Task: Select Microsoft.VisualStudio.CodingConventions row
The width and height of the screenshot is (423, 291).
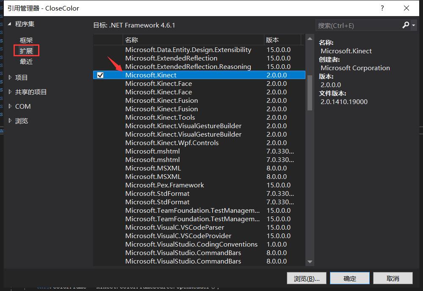Action: (199, 244)
